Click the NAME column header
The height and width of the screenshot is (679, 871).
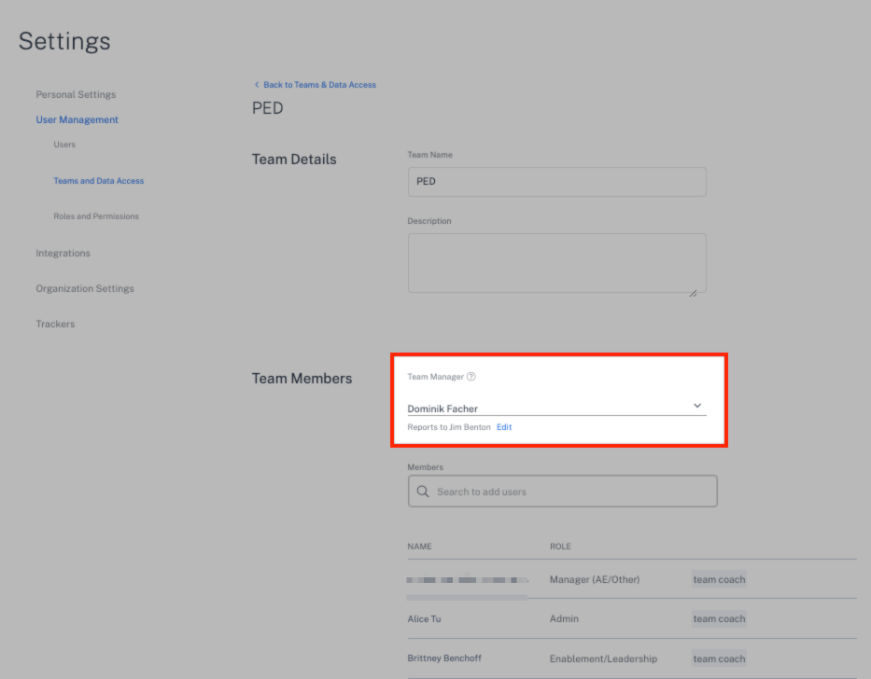click(419, 545)
